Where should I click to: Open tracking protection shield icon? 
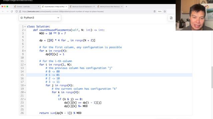(17, 12)
